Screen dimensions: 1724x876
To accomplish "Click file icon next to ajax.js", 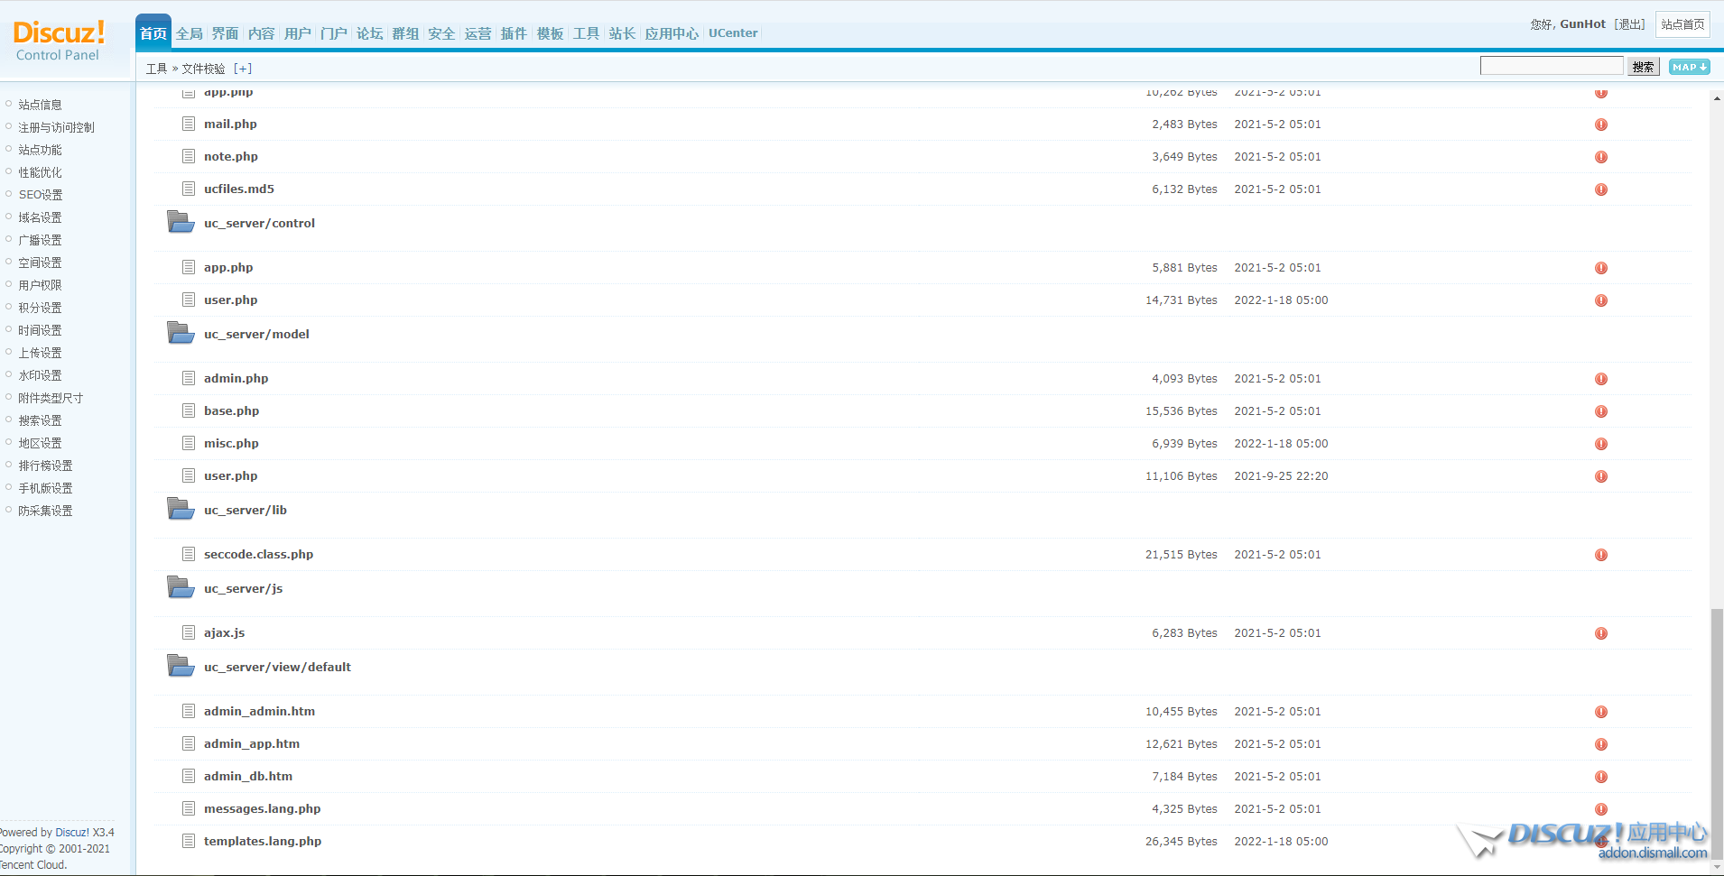I will tap(189, 632).
